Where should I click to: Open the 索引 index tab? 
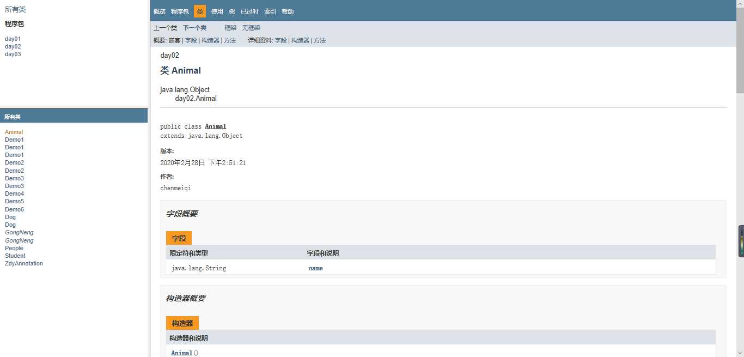[x=270, y=11]
